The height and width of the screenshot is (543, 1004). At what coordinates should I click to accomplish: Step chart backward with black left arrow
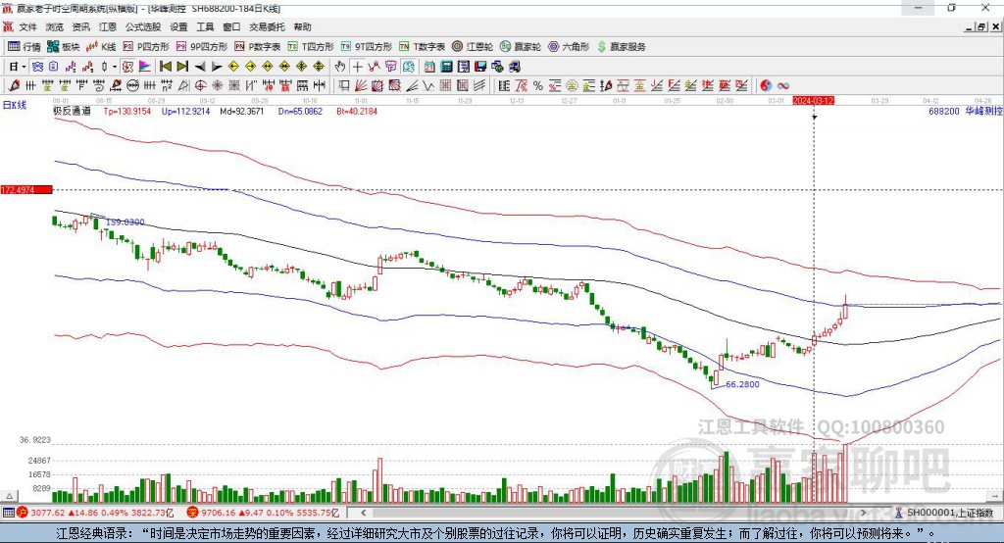(200, 67)
